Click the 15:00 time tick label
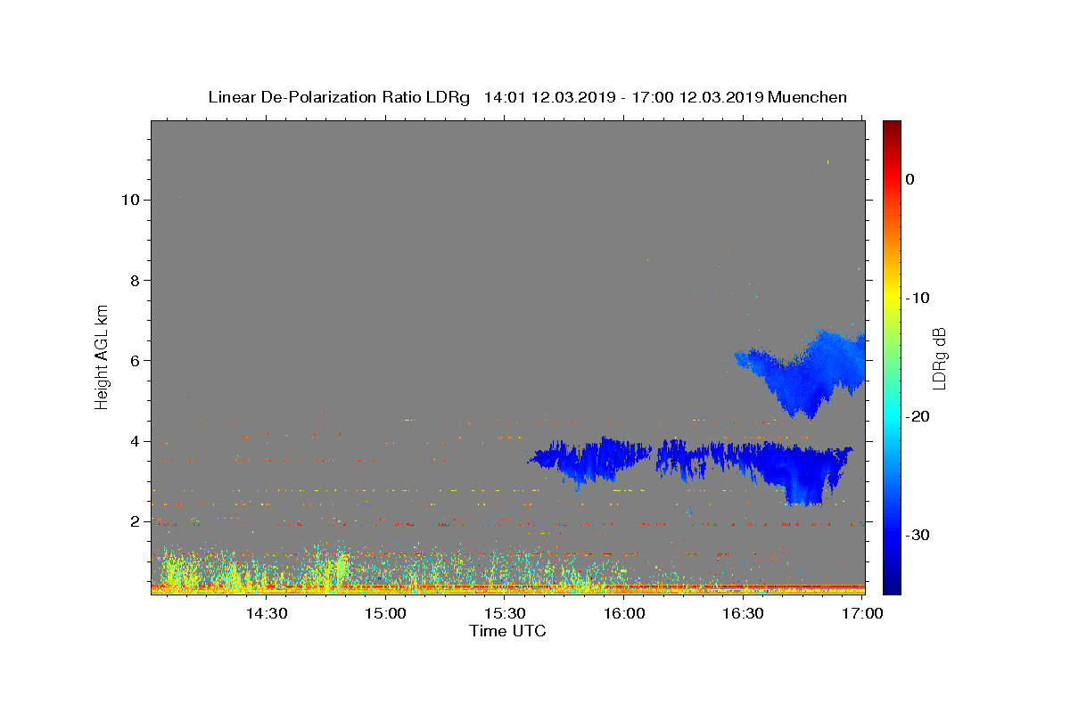This screenshot has width=1070, height=713. (x=385, y=614)
